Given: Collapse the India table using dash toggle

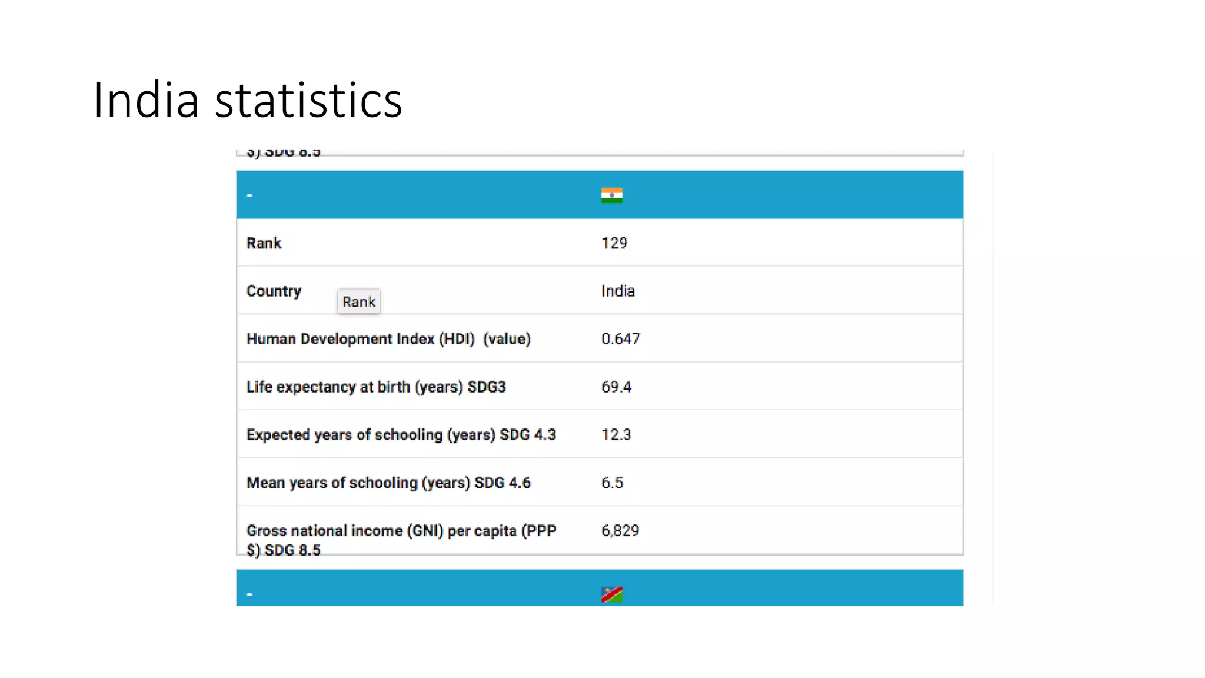Looking at the screenshot, I should point(249,195).
